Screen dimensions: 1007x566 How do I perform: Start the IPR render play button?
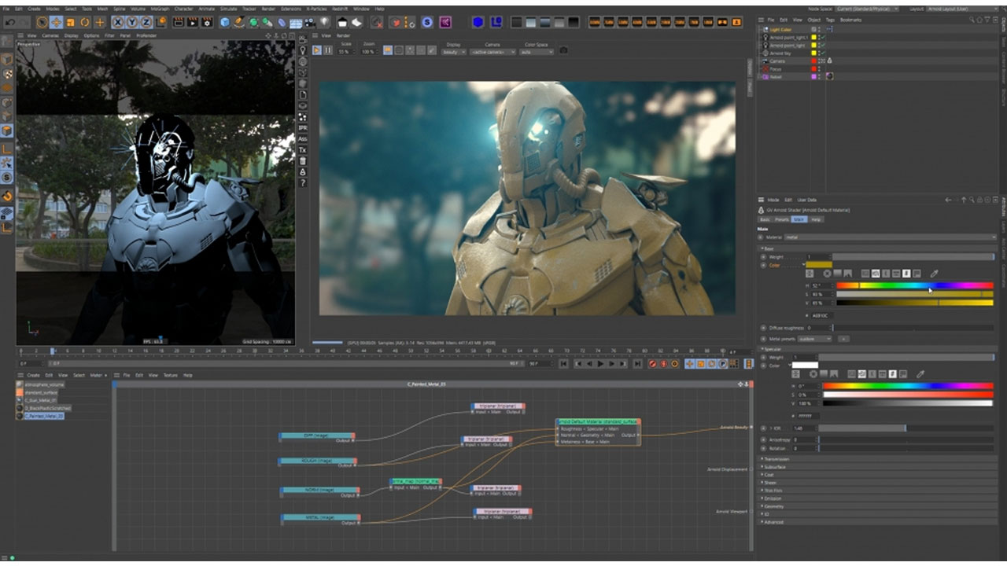317,50
